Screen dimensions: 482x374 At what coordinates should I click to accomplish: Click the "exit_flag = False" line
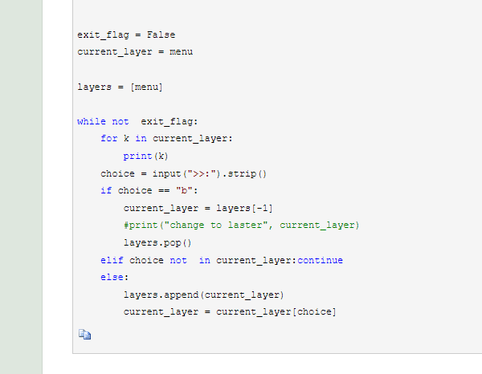[126, 35]
